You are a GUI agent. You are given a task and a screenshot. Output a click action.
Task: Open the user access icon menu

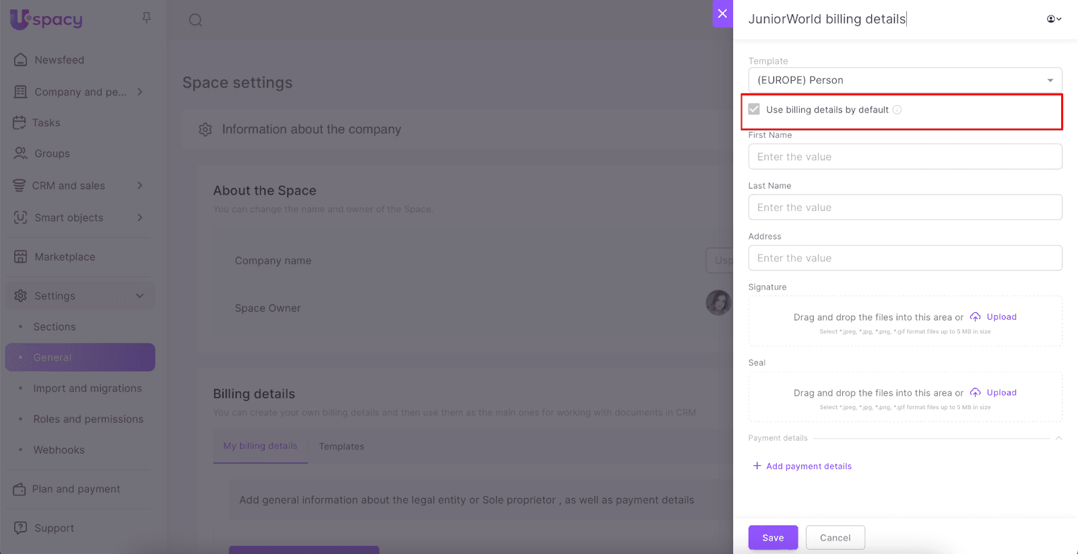pos(1053,19)
